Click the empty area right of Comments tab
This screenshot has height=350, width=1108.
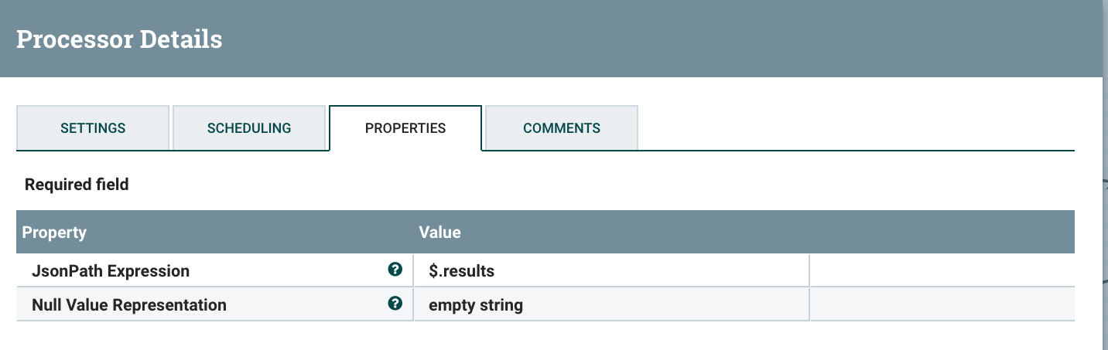[851, 128]
